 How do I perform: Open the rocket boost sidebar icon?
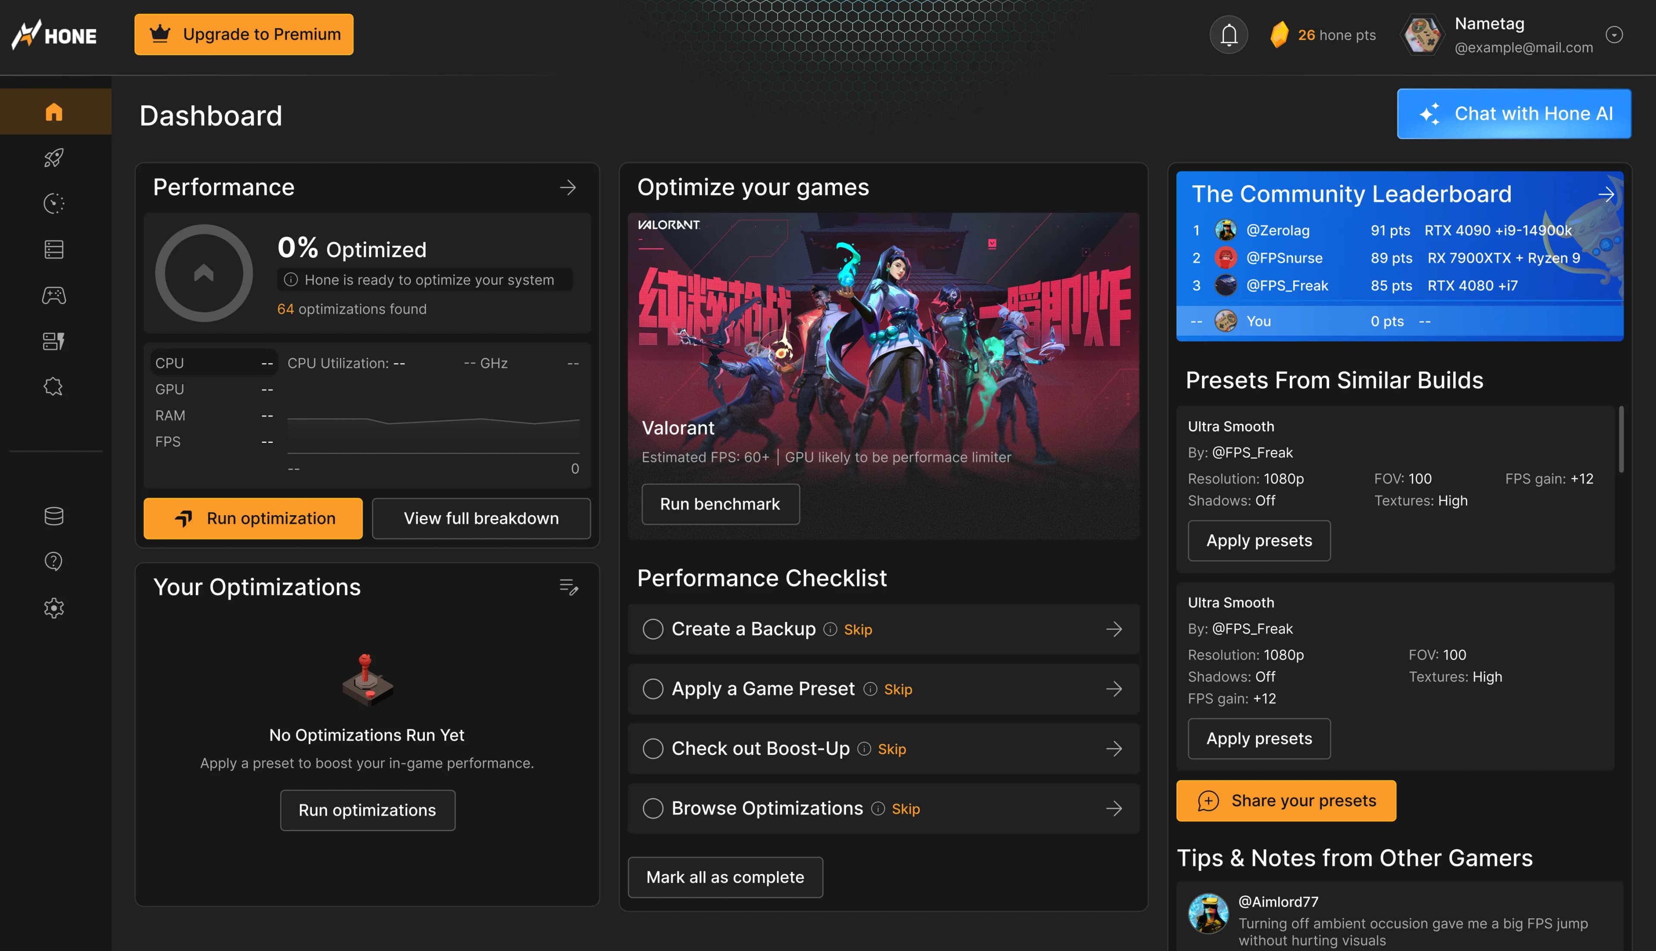click(54, 157)
